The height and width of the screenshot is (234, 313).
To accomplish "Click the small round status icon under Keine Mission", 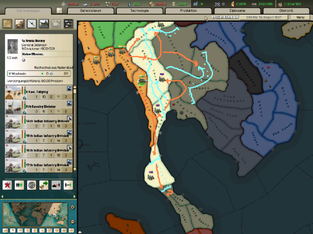I will pos(23,60).
